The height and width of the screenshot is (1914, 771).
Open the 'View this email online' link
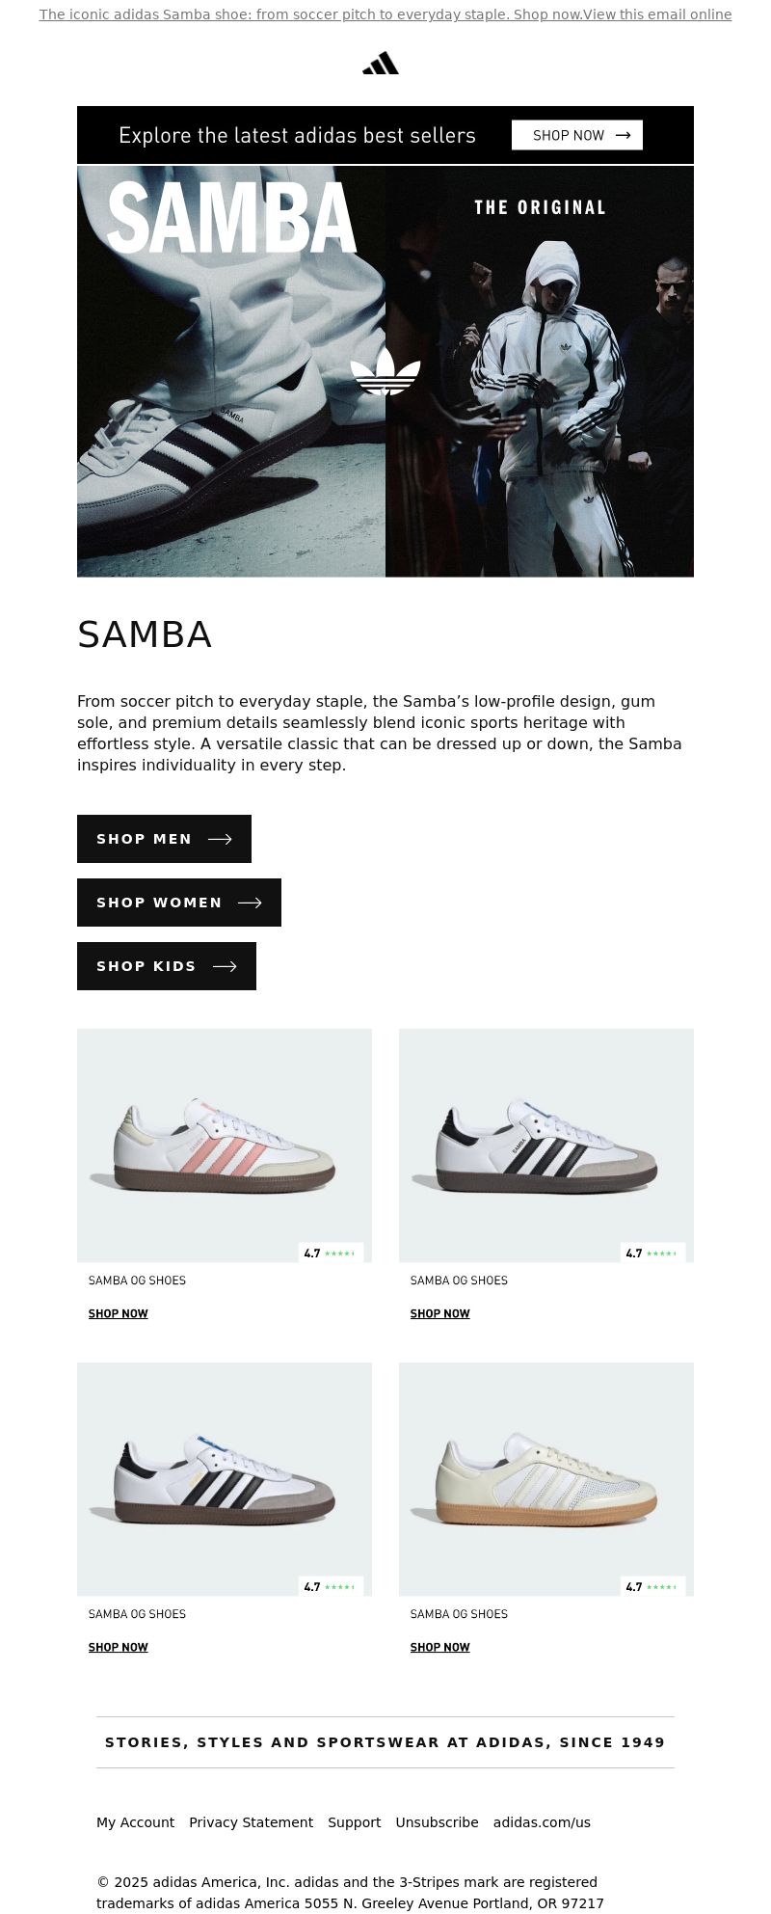click(657, 14)
